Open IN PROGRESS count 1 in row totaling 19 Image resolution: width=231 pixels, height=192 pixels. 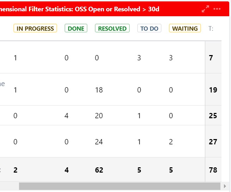pos(15,90)
